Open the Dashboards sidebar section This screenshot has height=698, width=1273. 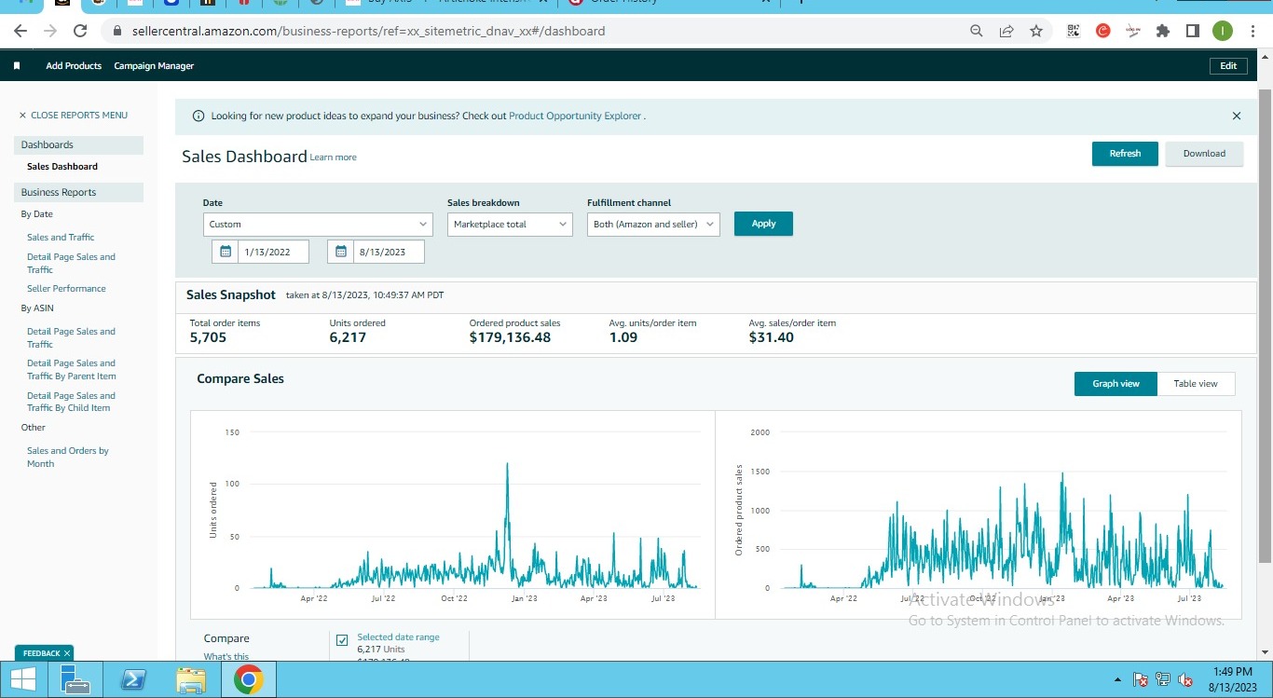78,145
